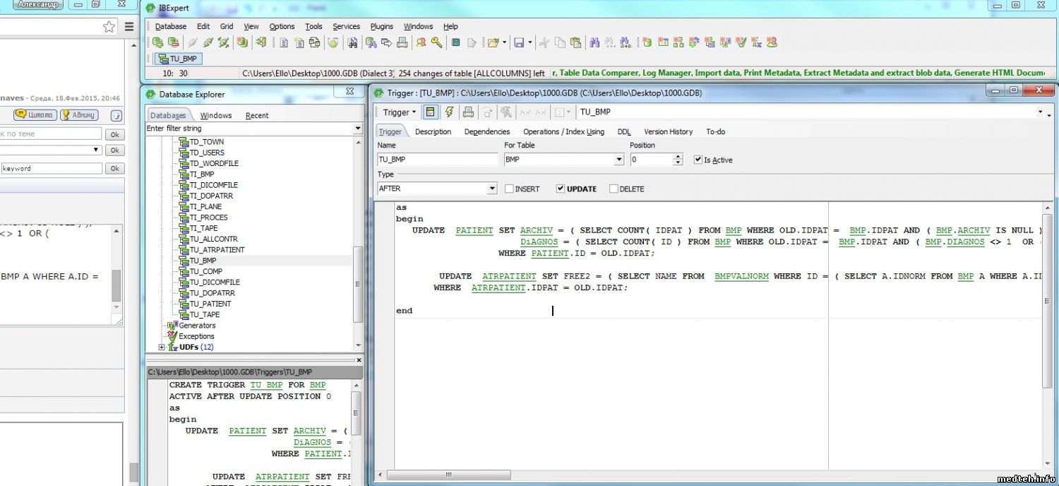Enable the INSERT trigger checkbox
1059x486 pixels.
(x=509, y=189)
